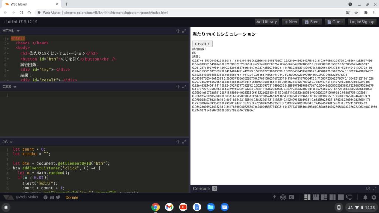Fold the if block on JS line 7
The width and height of the screenshot is (379, 213).
[10, 179]
